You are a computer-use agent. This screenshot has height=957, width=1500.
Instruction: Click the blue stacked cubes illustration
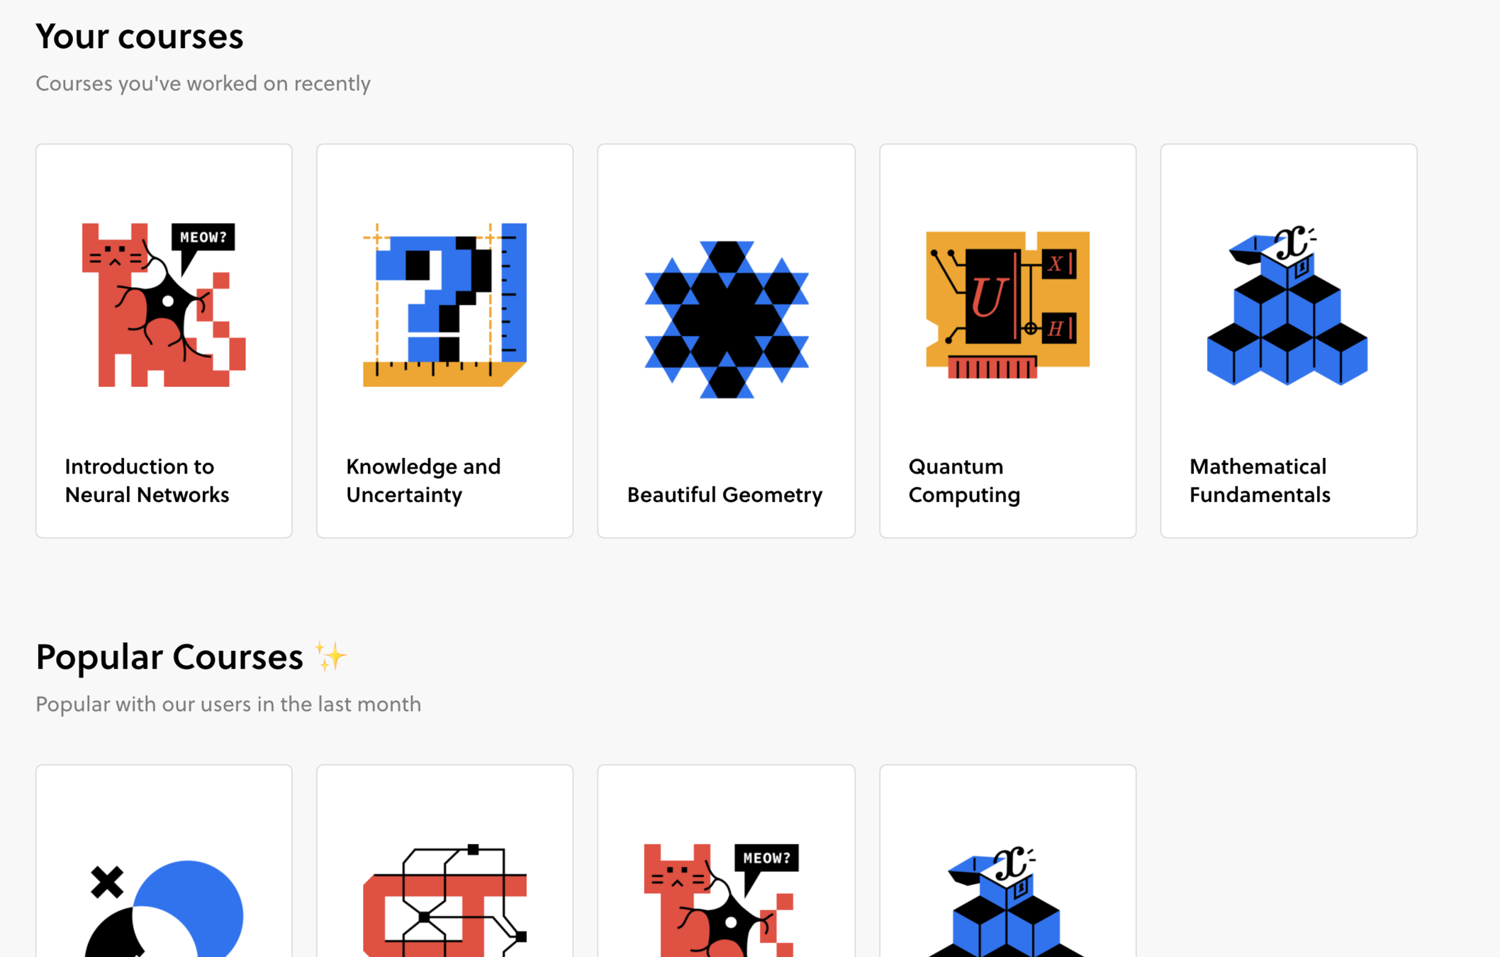click(1287, 306)
